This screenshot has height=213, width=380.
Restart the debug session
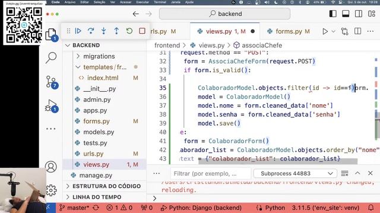(x=129, y=31)
